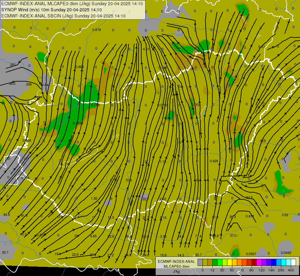Click the cyan swatch in the legend

(x=283, y=262)
